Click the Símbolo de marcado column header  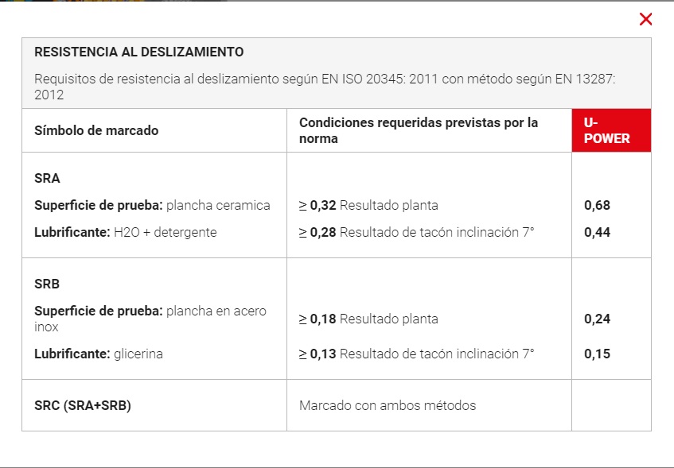click(x=96, y=130)
